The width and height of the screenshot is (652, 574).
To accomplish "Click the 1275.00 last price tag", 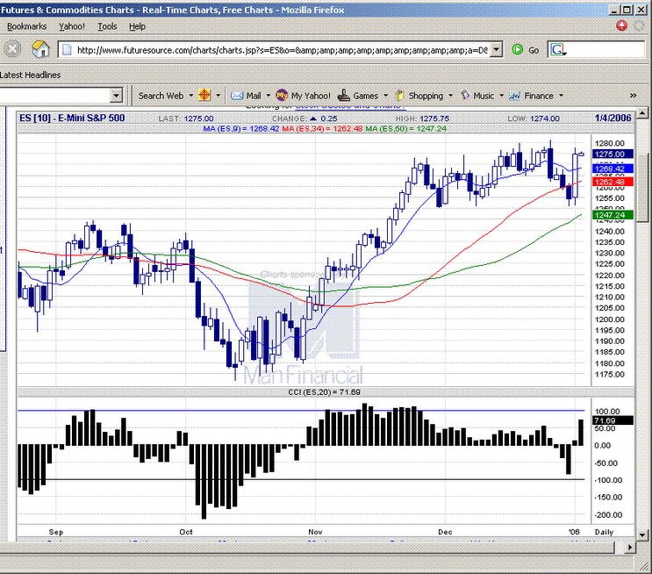I will 613,154.
